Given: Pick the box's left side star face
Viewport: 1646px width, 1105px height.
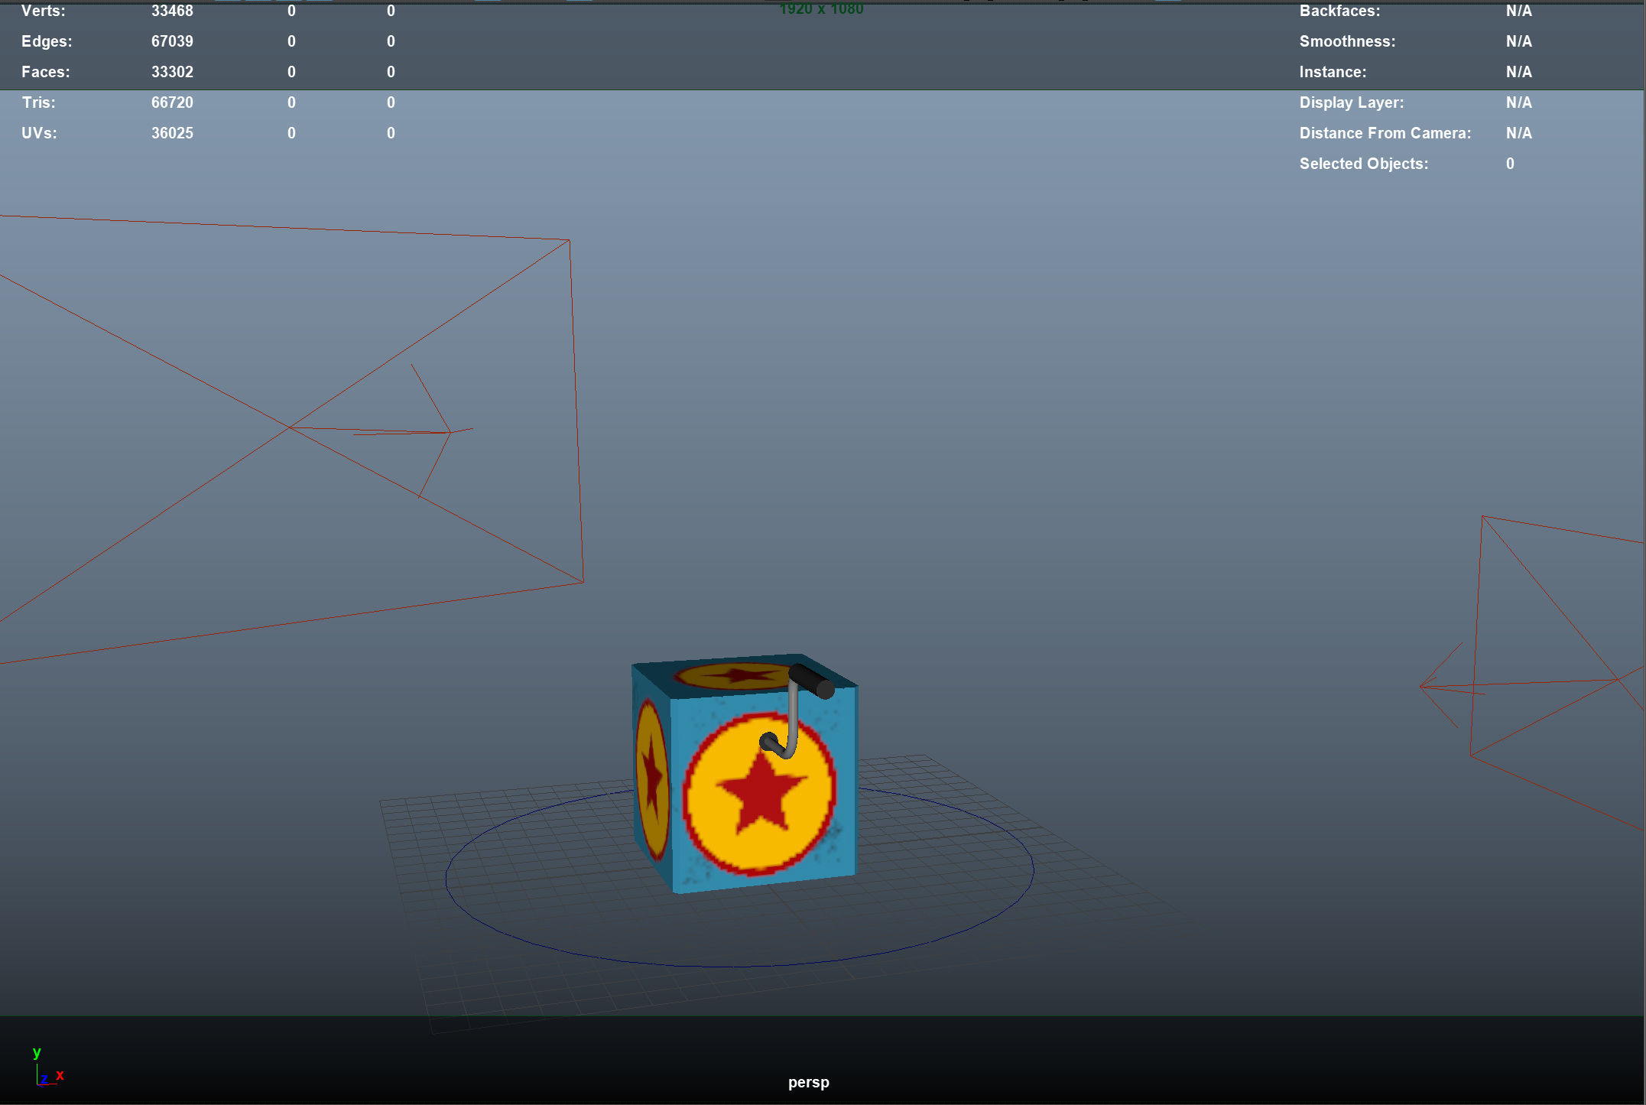Looking at the screenshot, I should 652,778.
